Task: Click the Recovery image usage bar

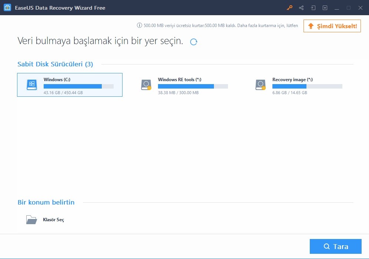Action: 307,86
